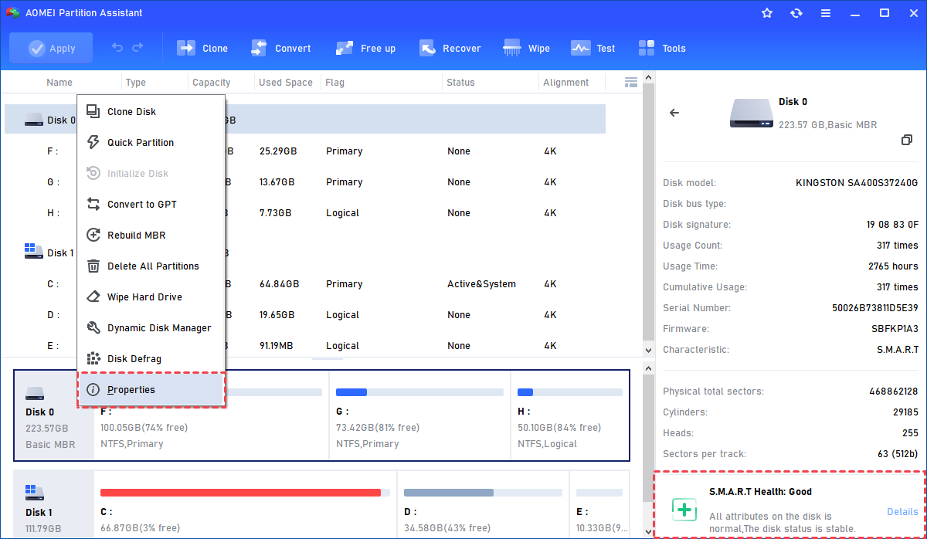Open the Recover tool

pyautogui.click(x=450, y=48)
